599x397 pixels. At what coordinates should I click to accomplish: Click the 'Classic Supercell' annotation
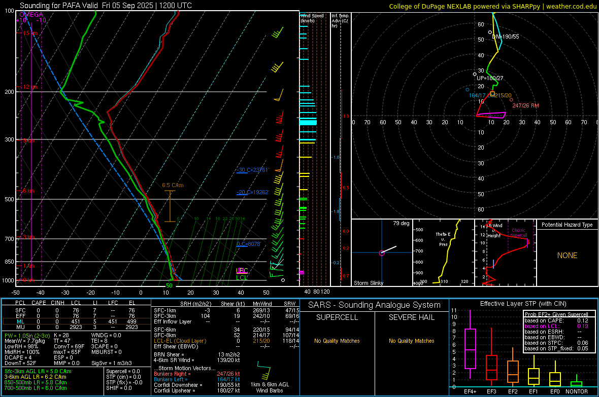518,233
